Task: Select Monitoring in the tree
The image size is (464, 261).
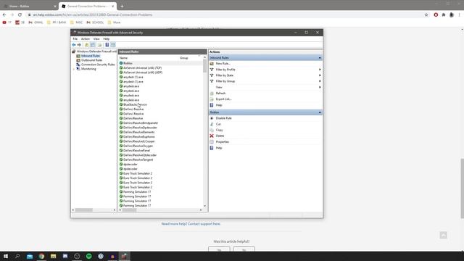Action: click(x=88, y=69)
